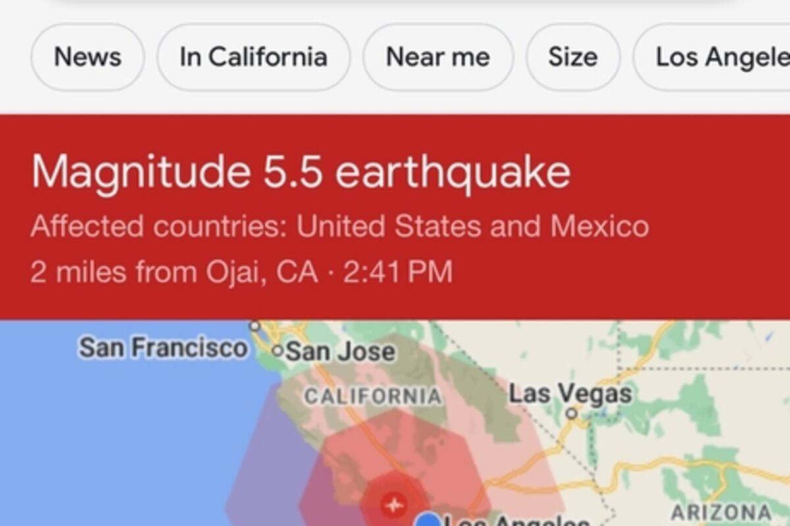Click the blue current location dot
Viewport: 790px width, 526px height.
(x=429, y=520)
